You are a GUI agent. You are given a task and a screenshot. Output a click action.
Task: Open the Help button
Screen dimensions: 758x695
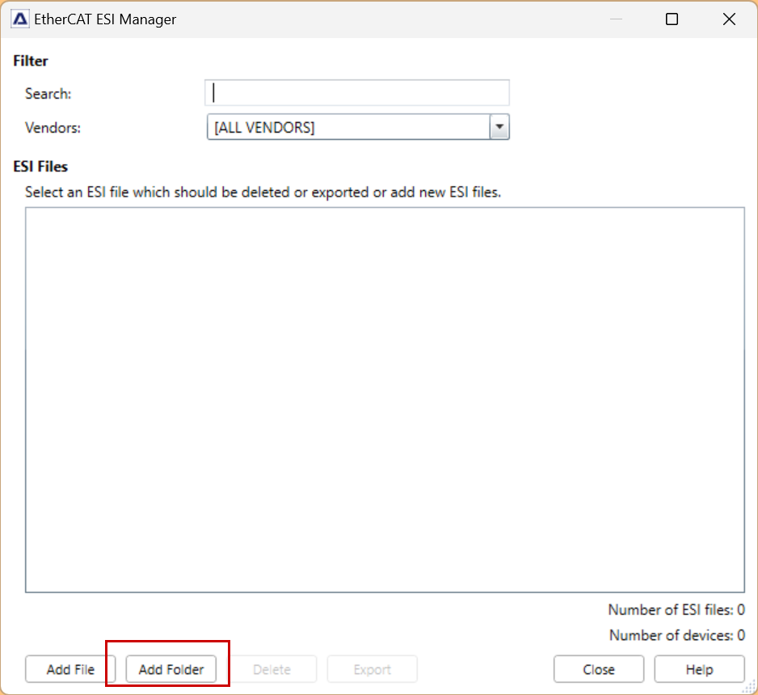(x=700, y=669)
